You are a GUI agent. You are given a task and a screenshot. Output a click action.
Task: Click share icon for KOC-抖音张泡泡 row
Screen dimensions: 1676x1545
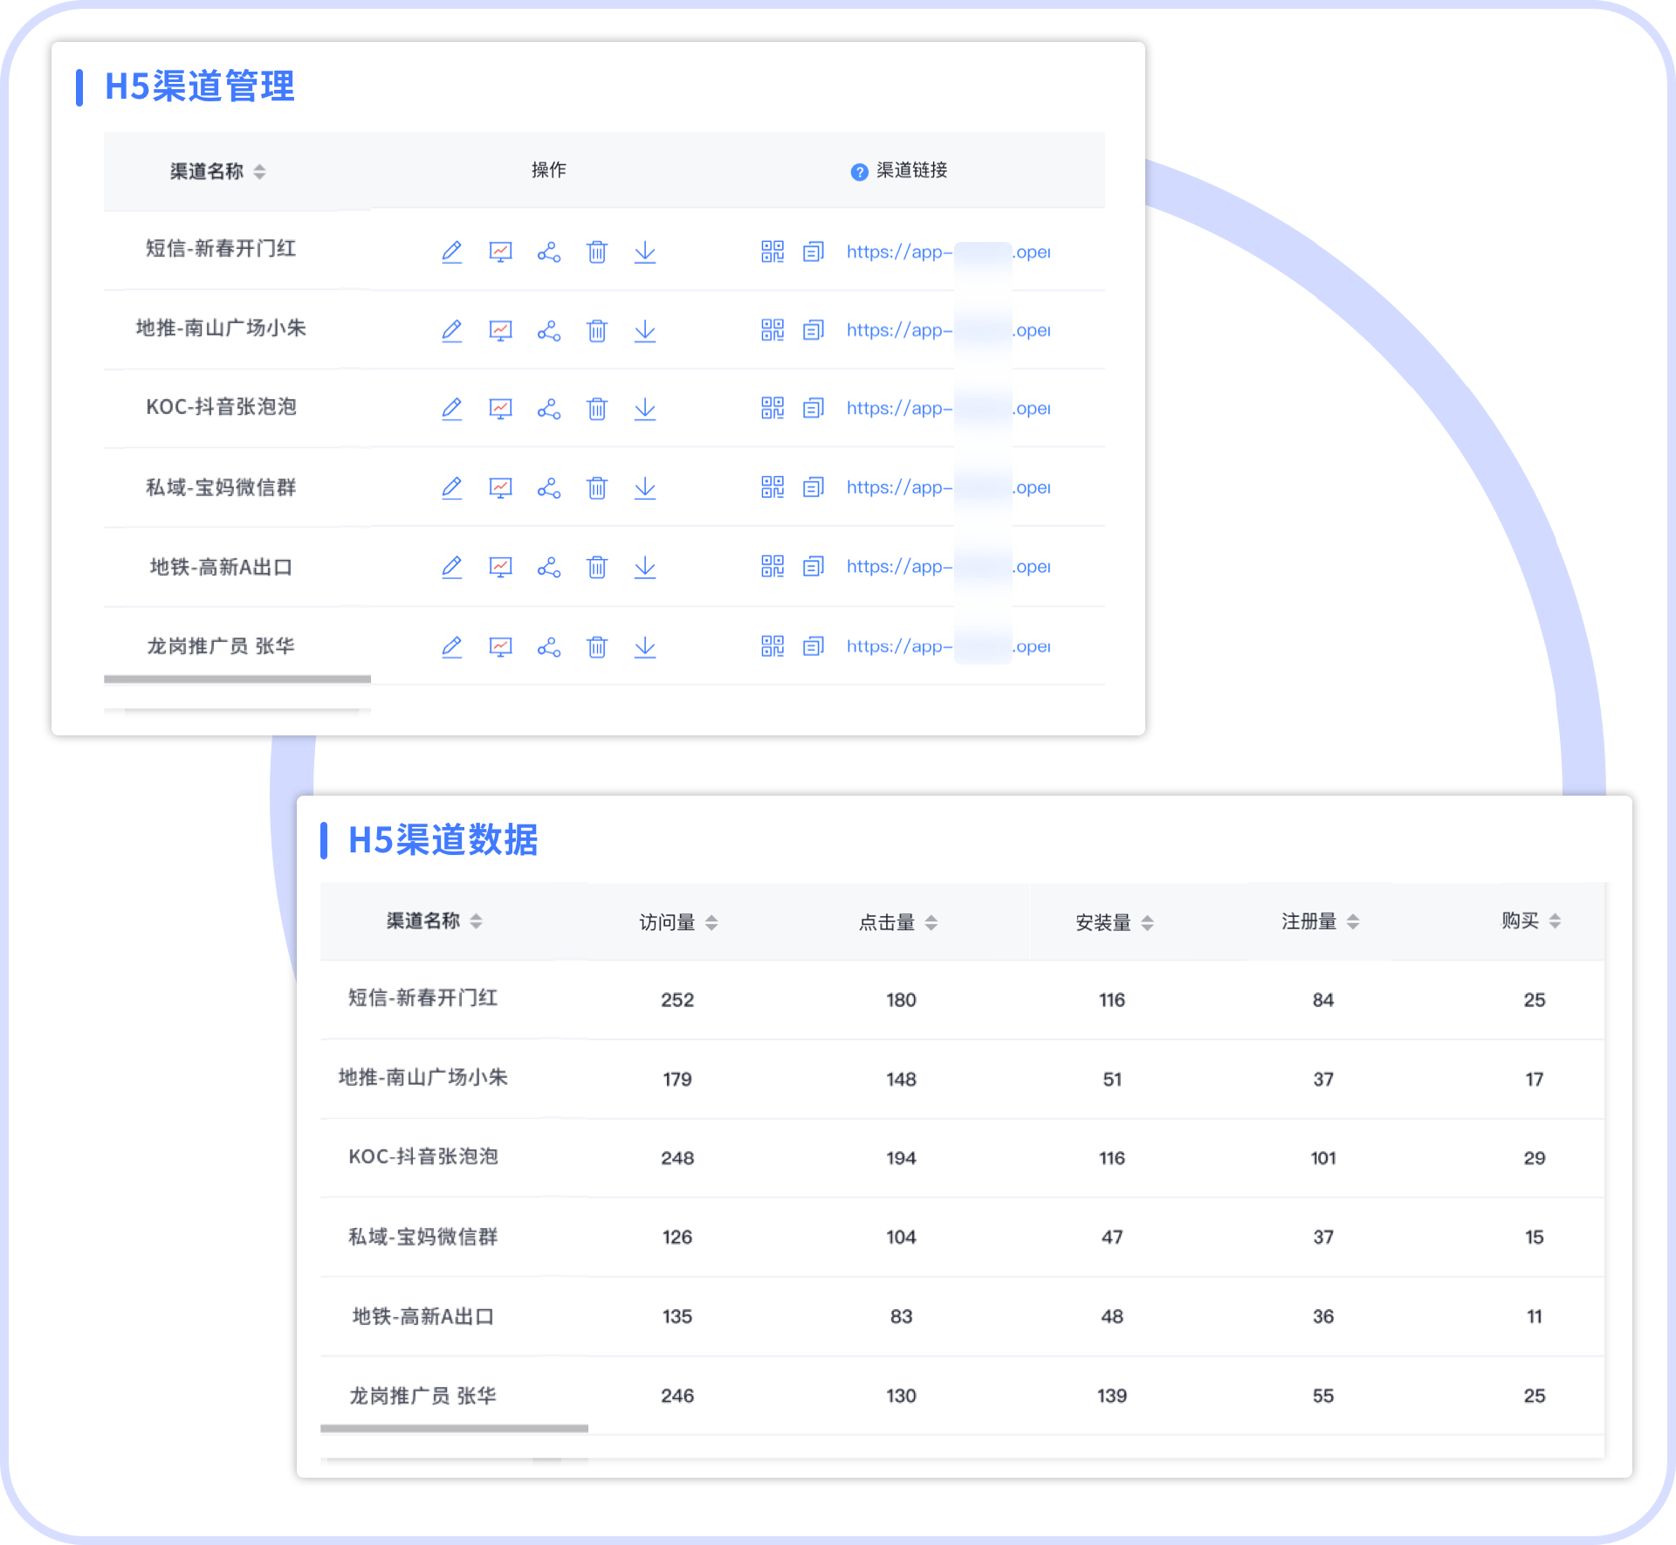(549, 409)
